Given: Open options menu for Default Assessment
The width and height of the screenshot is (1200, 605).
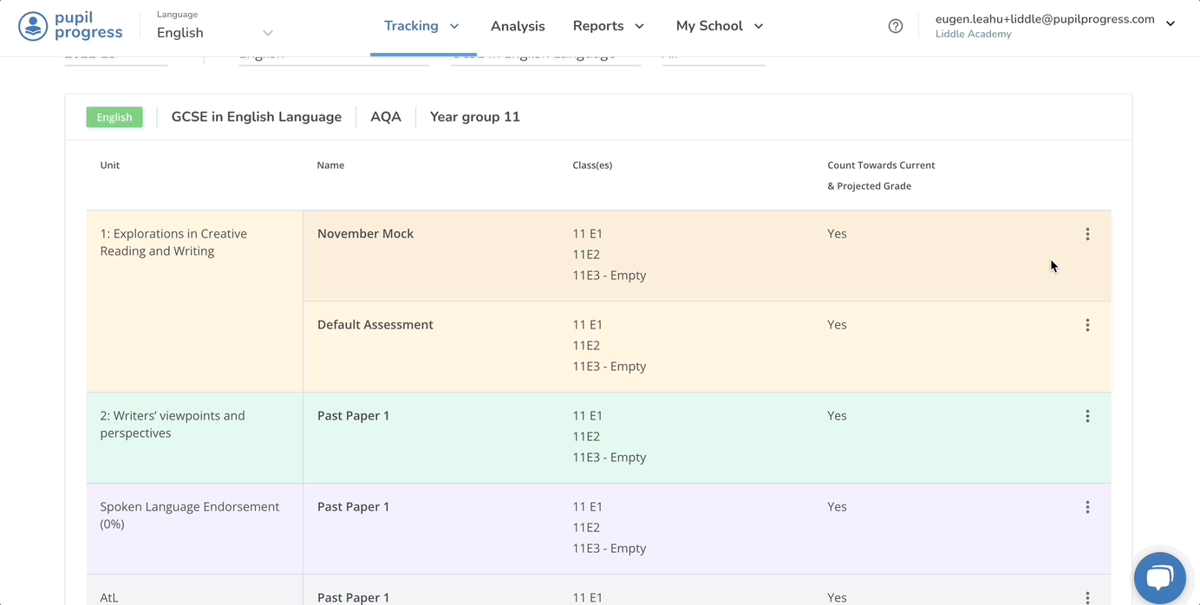Looking at the screenshot, I should pos(1087,325).
